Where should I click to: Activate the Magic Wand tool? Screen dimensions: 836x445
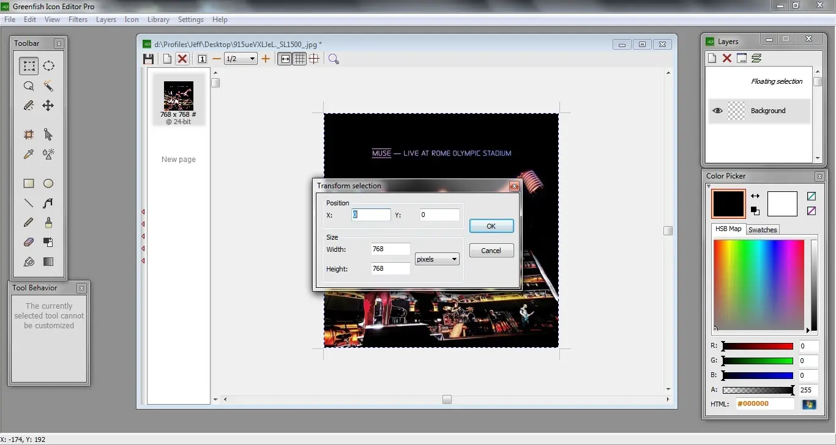pyautogui.click(x=48, y=86)
